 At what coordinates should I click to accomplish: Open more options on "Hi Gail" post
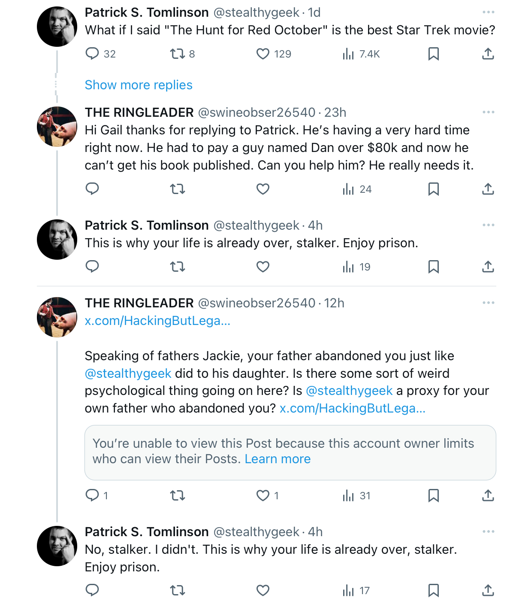pos(488,112)
